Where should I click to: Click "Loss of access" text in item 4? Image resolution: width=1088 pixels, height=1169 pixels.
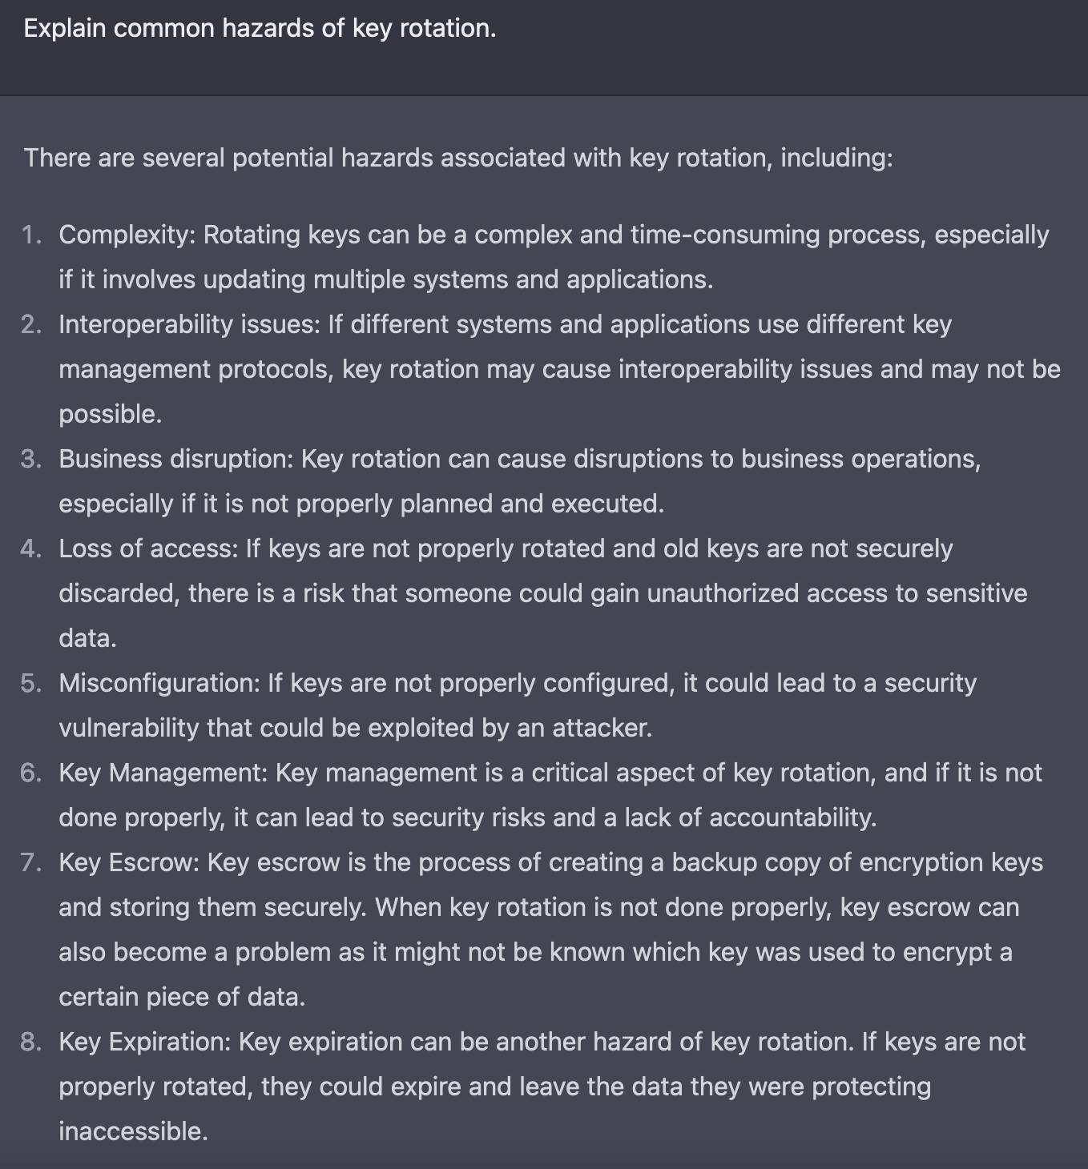pyautogui.click(x=147, y=548)
